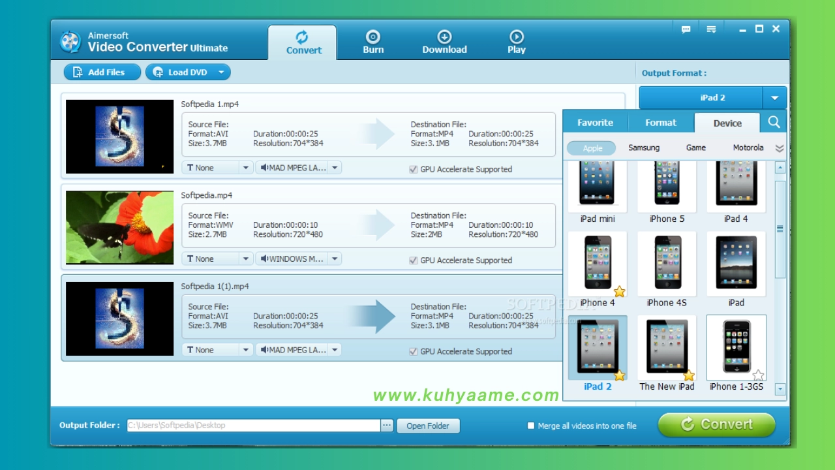Toggle favorite star on iPhone 4

tap(620, 292)
